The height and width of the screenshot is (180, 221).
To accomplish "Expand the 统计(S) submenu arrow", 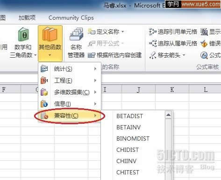I will click(x=95, y=69).
